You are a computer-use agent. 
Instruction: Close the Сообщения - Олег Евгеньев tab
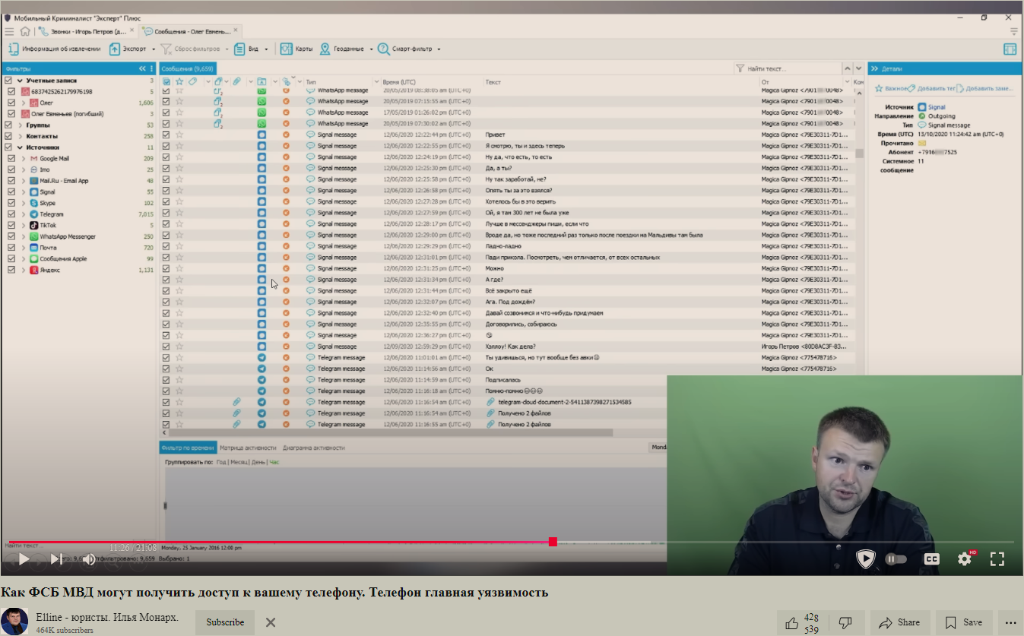[x=236, y=30]
